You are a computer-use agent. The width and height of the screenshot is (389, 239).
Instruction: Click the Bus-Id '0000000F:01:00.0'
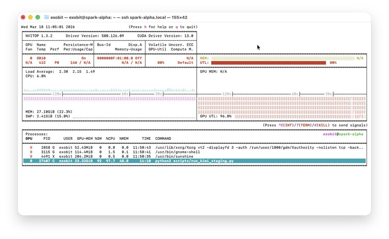point(115,58)
